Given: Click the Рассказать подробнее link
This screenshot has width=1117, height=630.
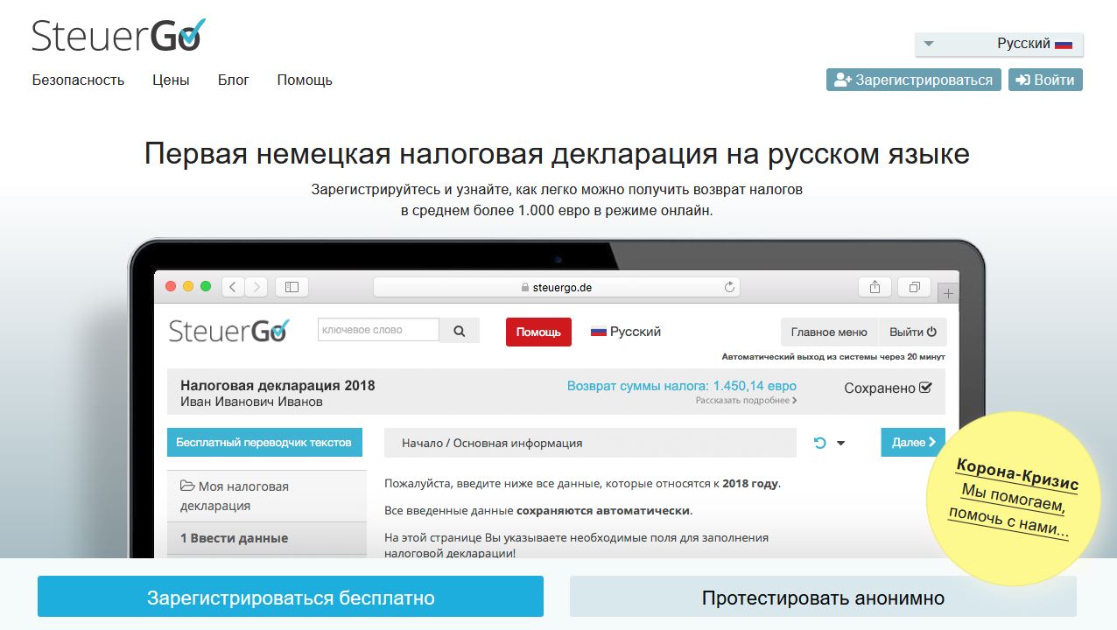Looking at the screenshot, I should click(747, 400).
